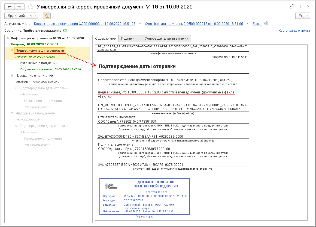Click file name ON_KORSCHFDOPPR text

[172, 107]
